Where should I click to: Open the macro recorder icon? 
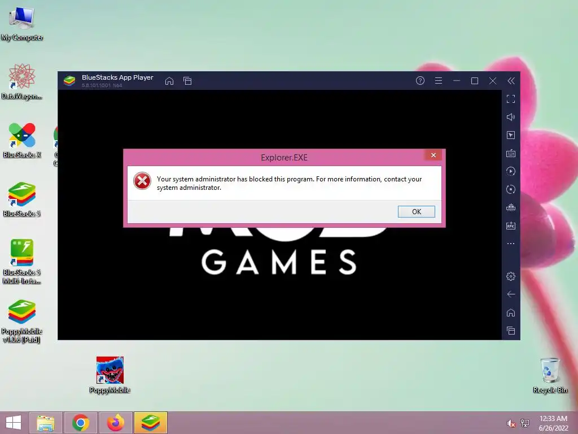coord(510,171)
